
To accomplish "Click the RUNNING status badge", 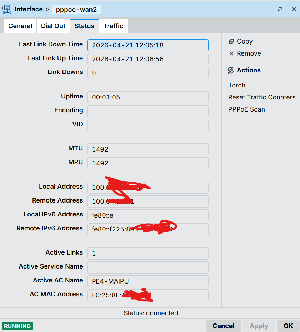I will (x=17, y=326).
